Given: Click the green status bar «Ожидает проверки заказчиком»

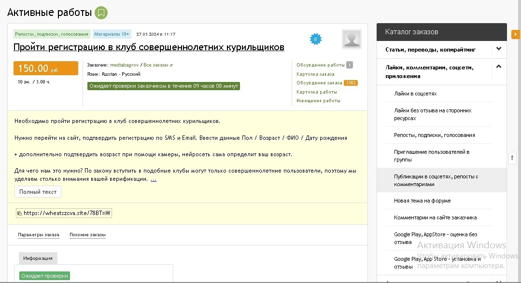Looking at the screenshot, I should pos(162,86).
